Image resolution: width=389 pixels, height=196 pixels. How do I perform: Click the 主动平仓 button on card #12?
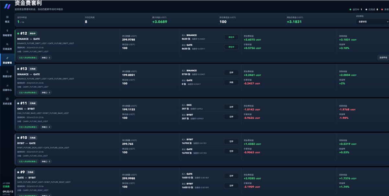[383, 57]
